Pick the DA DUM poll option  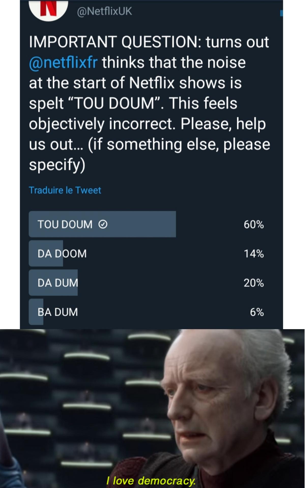58,283
